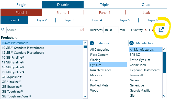Choose 'Wood' category
The height and width of the screenshot is (100, 171).
click(x=108, y=91)
